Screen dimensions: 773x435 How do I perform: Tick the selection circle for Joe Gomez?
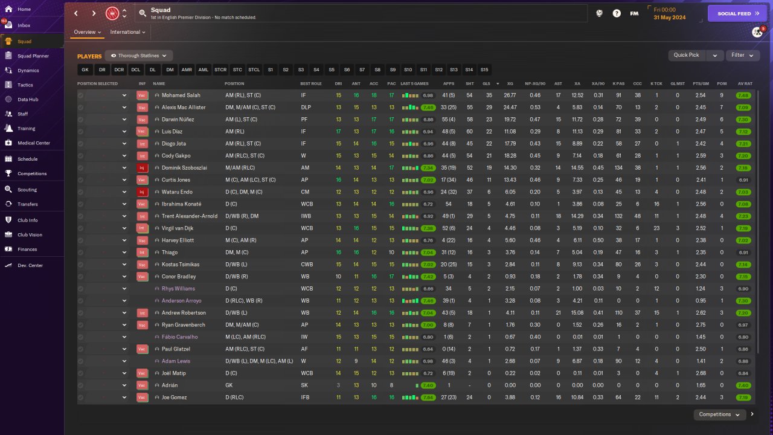coord(81,398)
